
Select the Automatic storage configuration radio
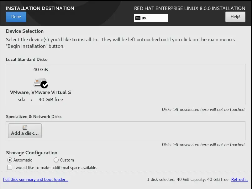point(10,160)
